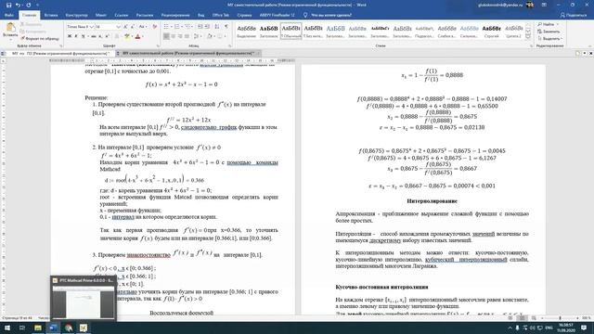Sort the selected text
This screenshot has width=594, height=334.
click(216, 27)
